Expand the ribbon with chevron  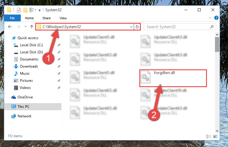210,18
